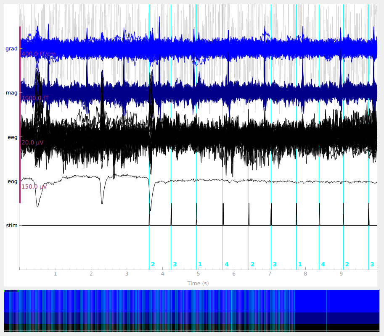The width and height of the screenshot is (384, 336).
Task: Click the 1000.0 fT scale label
Action: [x=35, y=98]
